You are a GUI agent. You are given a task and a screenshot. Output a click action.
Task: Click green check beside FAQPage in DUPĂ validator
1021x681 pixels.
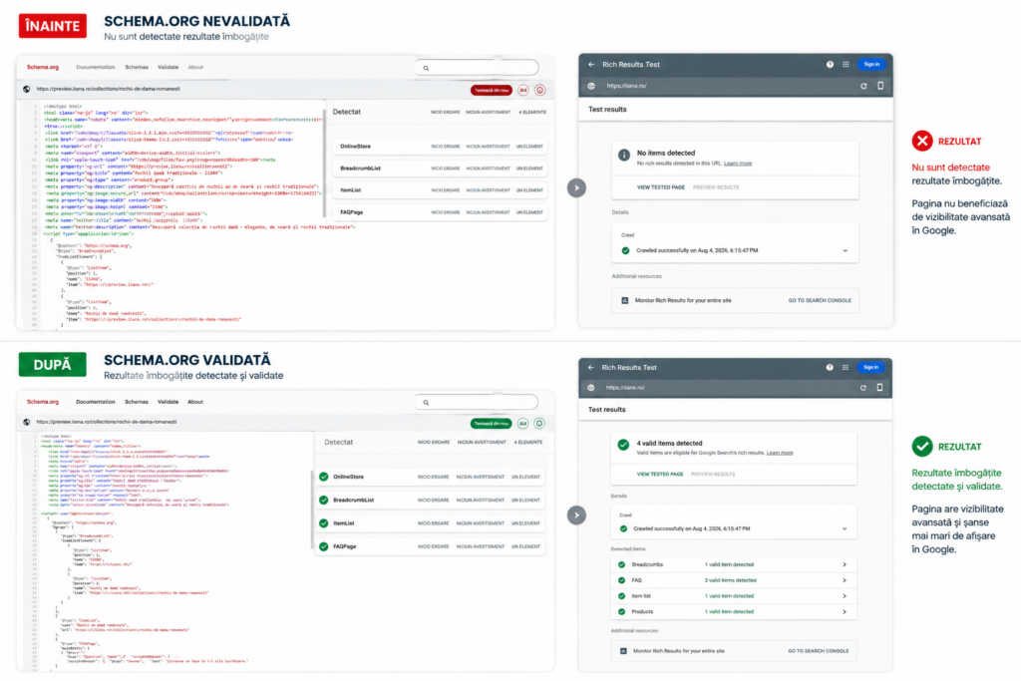pos(324,546)
